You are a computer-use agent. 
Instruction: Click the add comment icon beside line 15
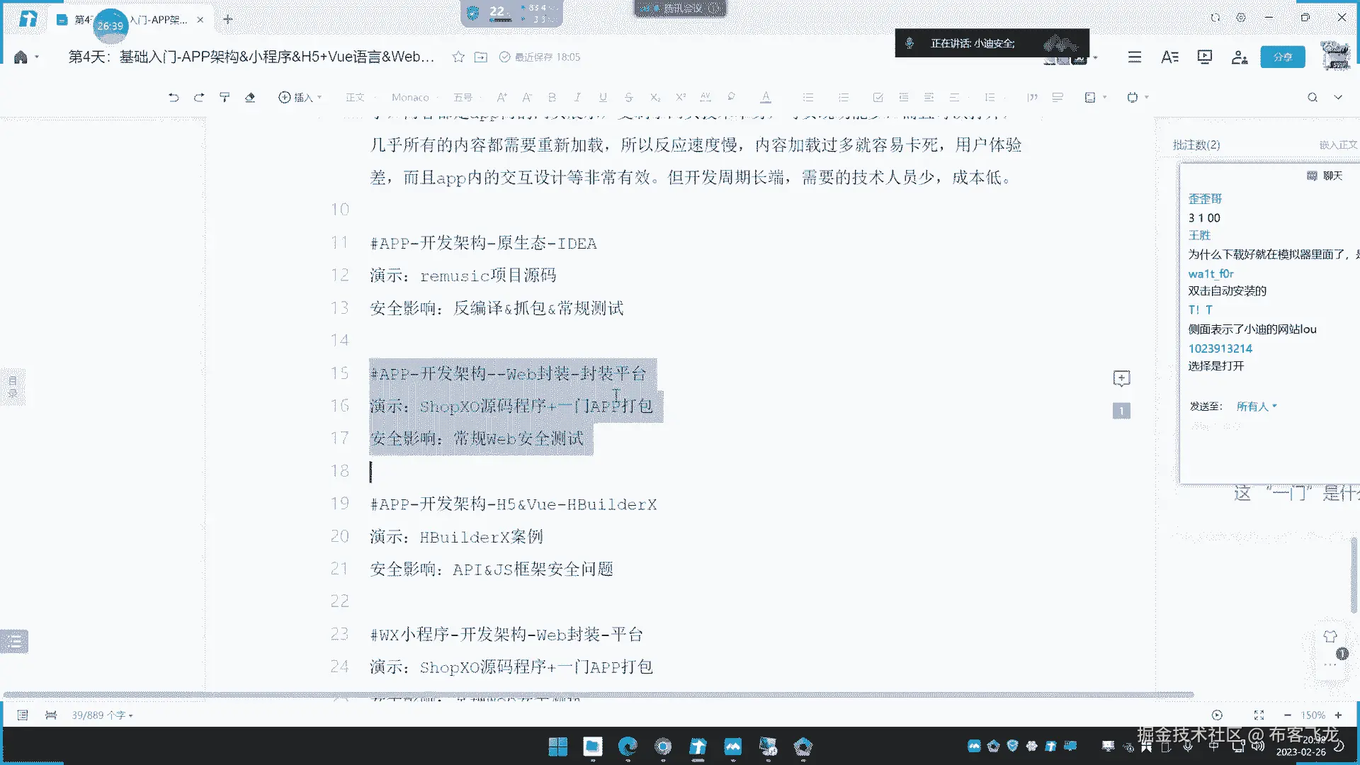coord(1121,378)
